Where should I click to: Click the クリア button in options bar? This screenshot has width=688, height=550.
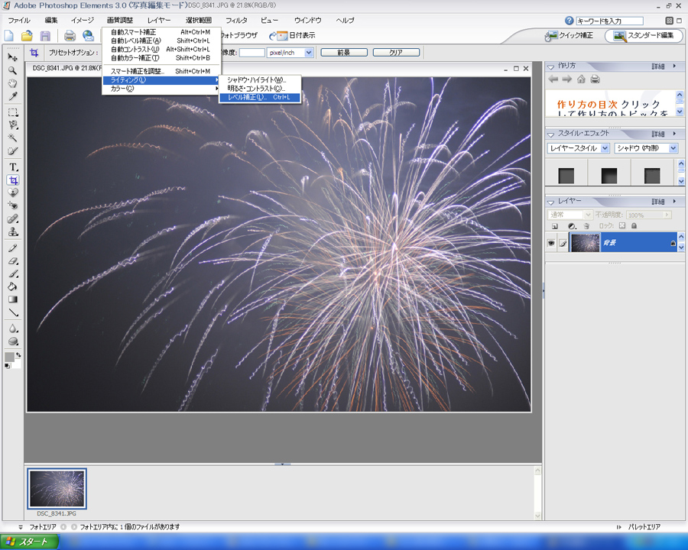point(395,53)
